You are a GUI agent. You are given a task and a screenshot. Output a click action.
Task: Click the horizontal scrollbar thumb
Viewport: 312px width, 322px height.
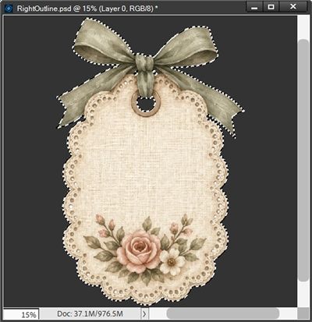223,313
